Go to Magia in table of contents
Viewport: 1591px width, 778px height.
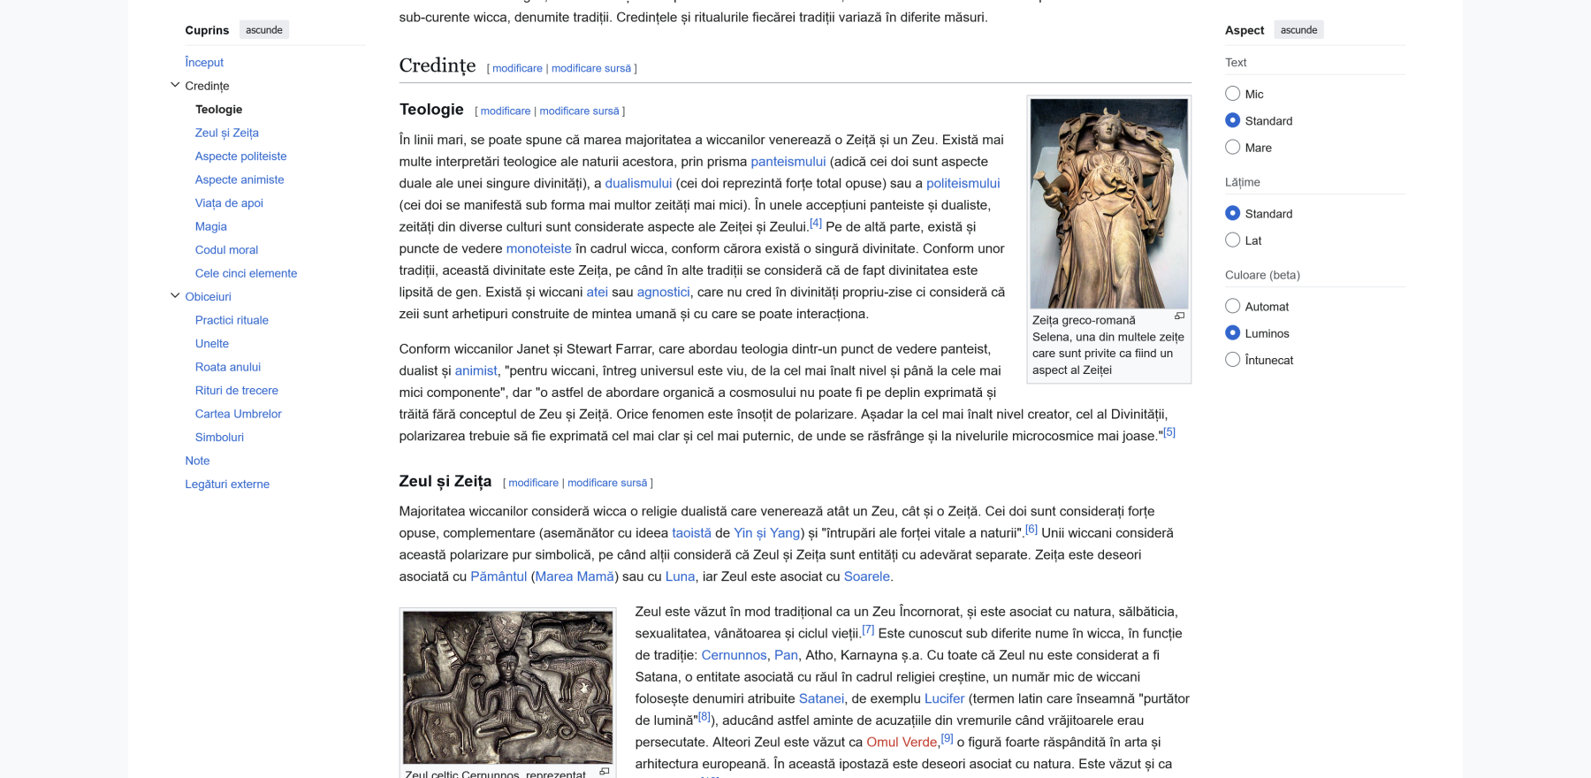point(211,226)
